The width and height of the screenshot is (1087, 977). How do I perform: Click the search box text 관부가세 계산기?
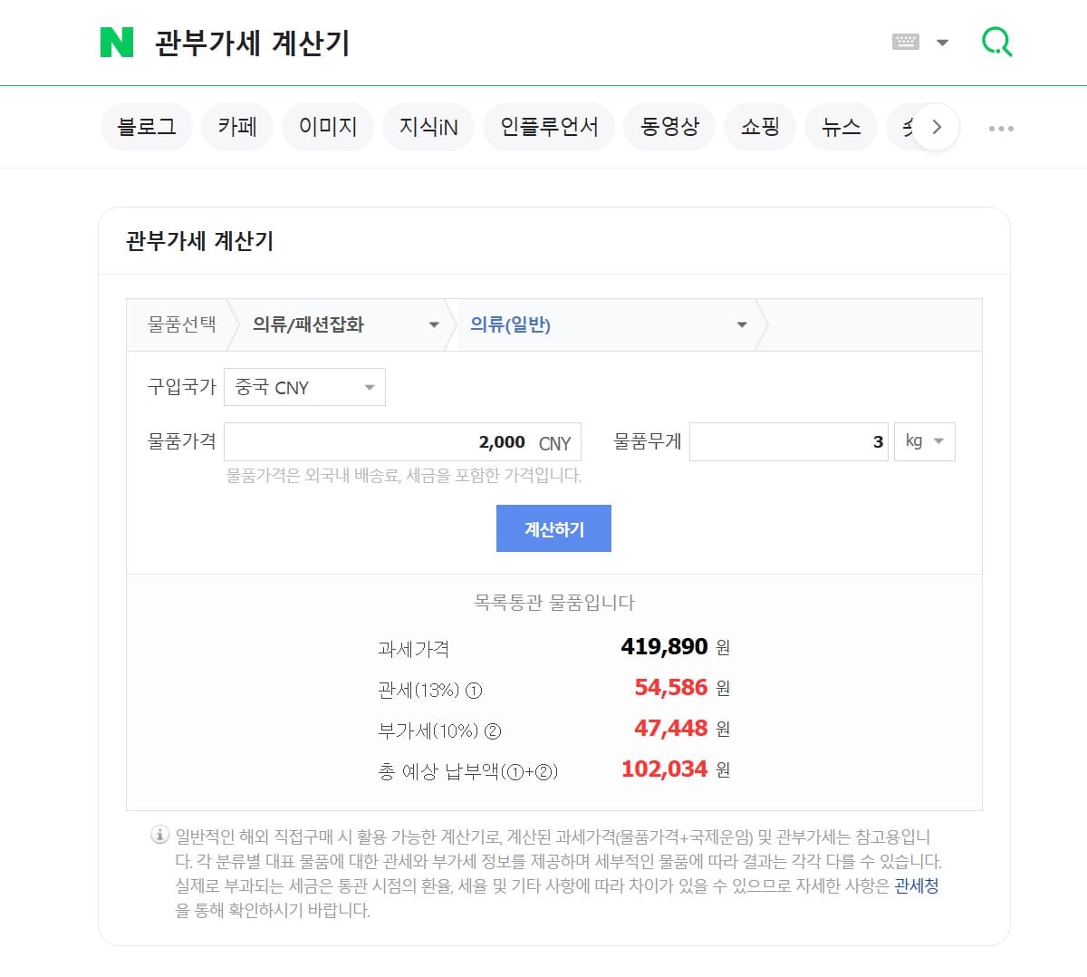[x=252, y=43]
